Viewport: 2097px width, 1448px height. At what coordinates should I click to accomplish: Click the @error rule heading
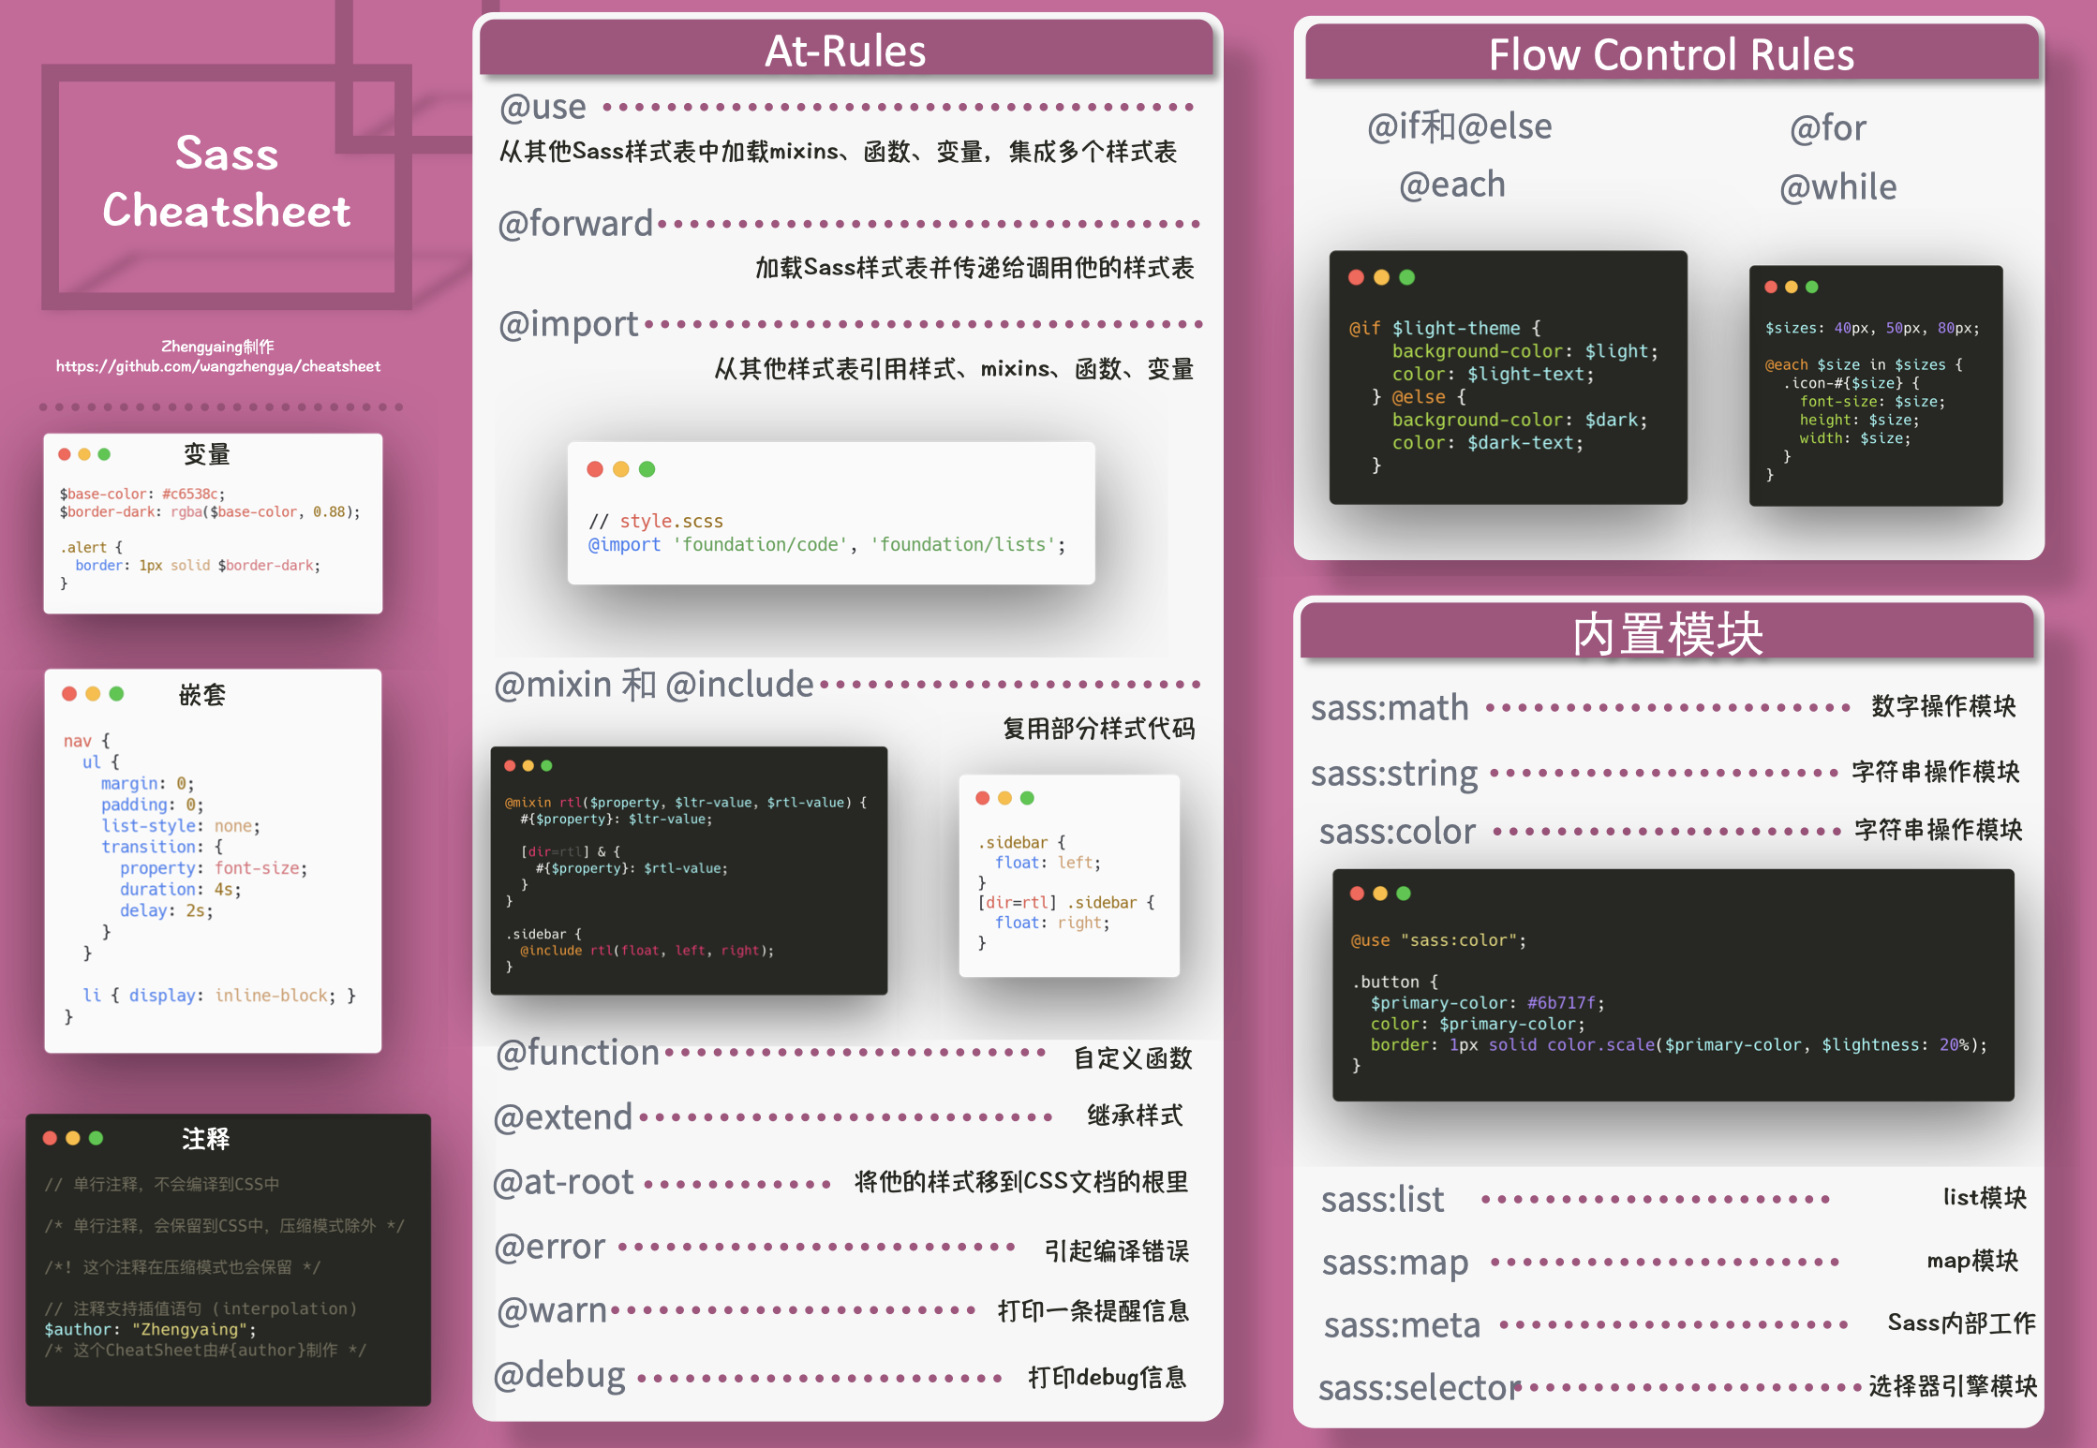[550, 1247]
